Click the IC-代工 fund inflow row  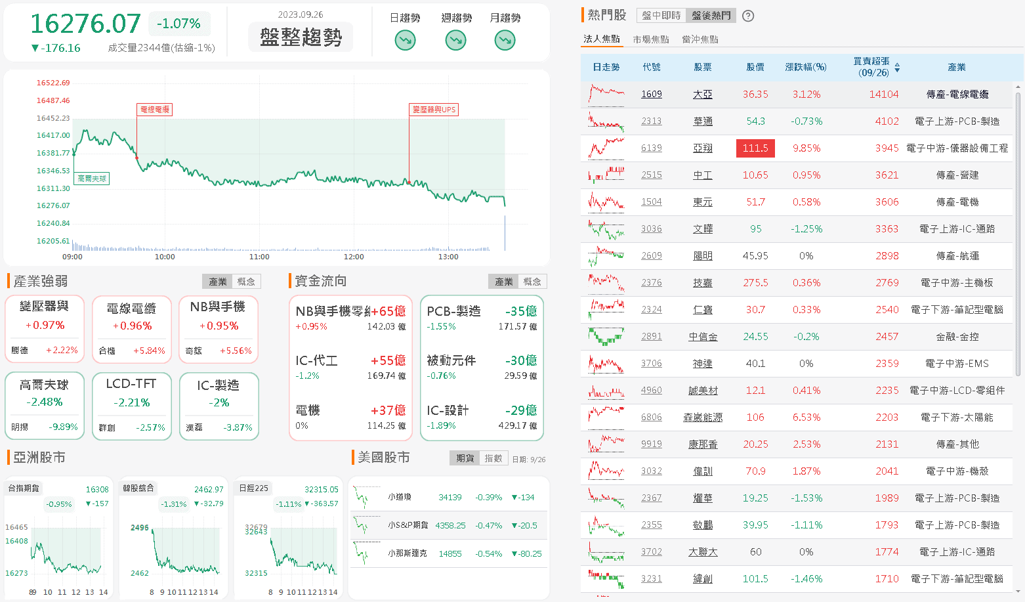[350, 368]
